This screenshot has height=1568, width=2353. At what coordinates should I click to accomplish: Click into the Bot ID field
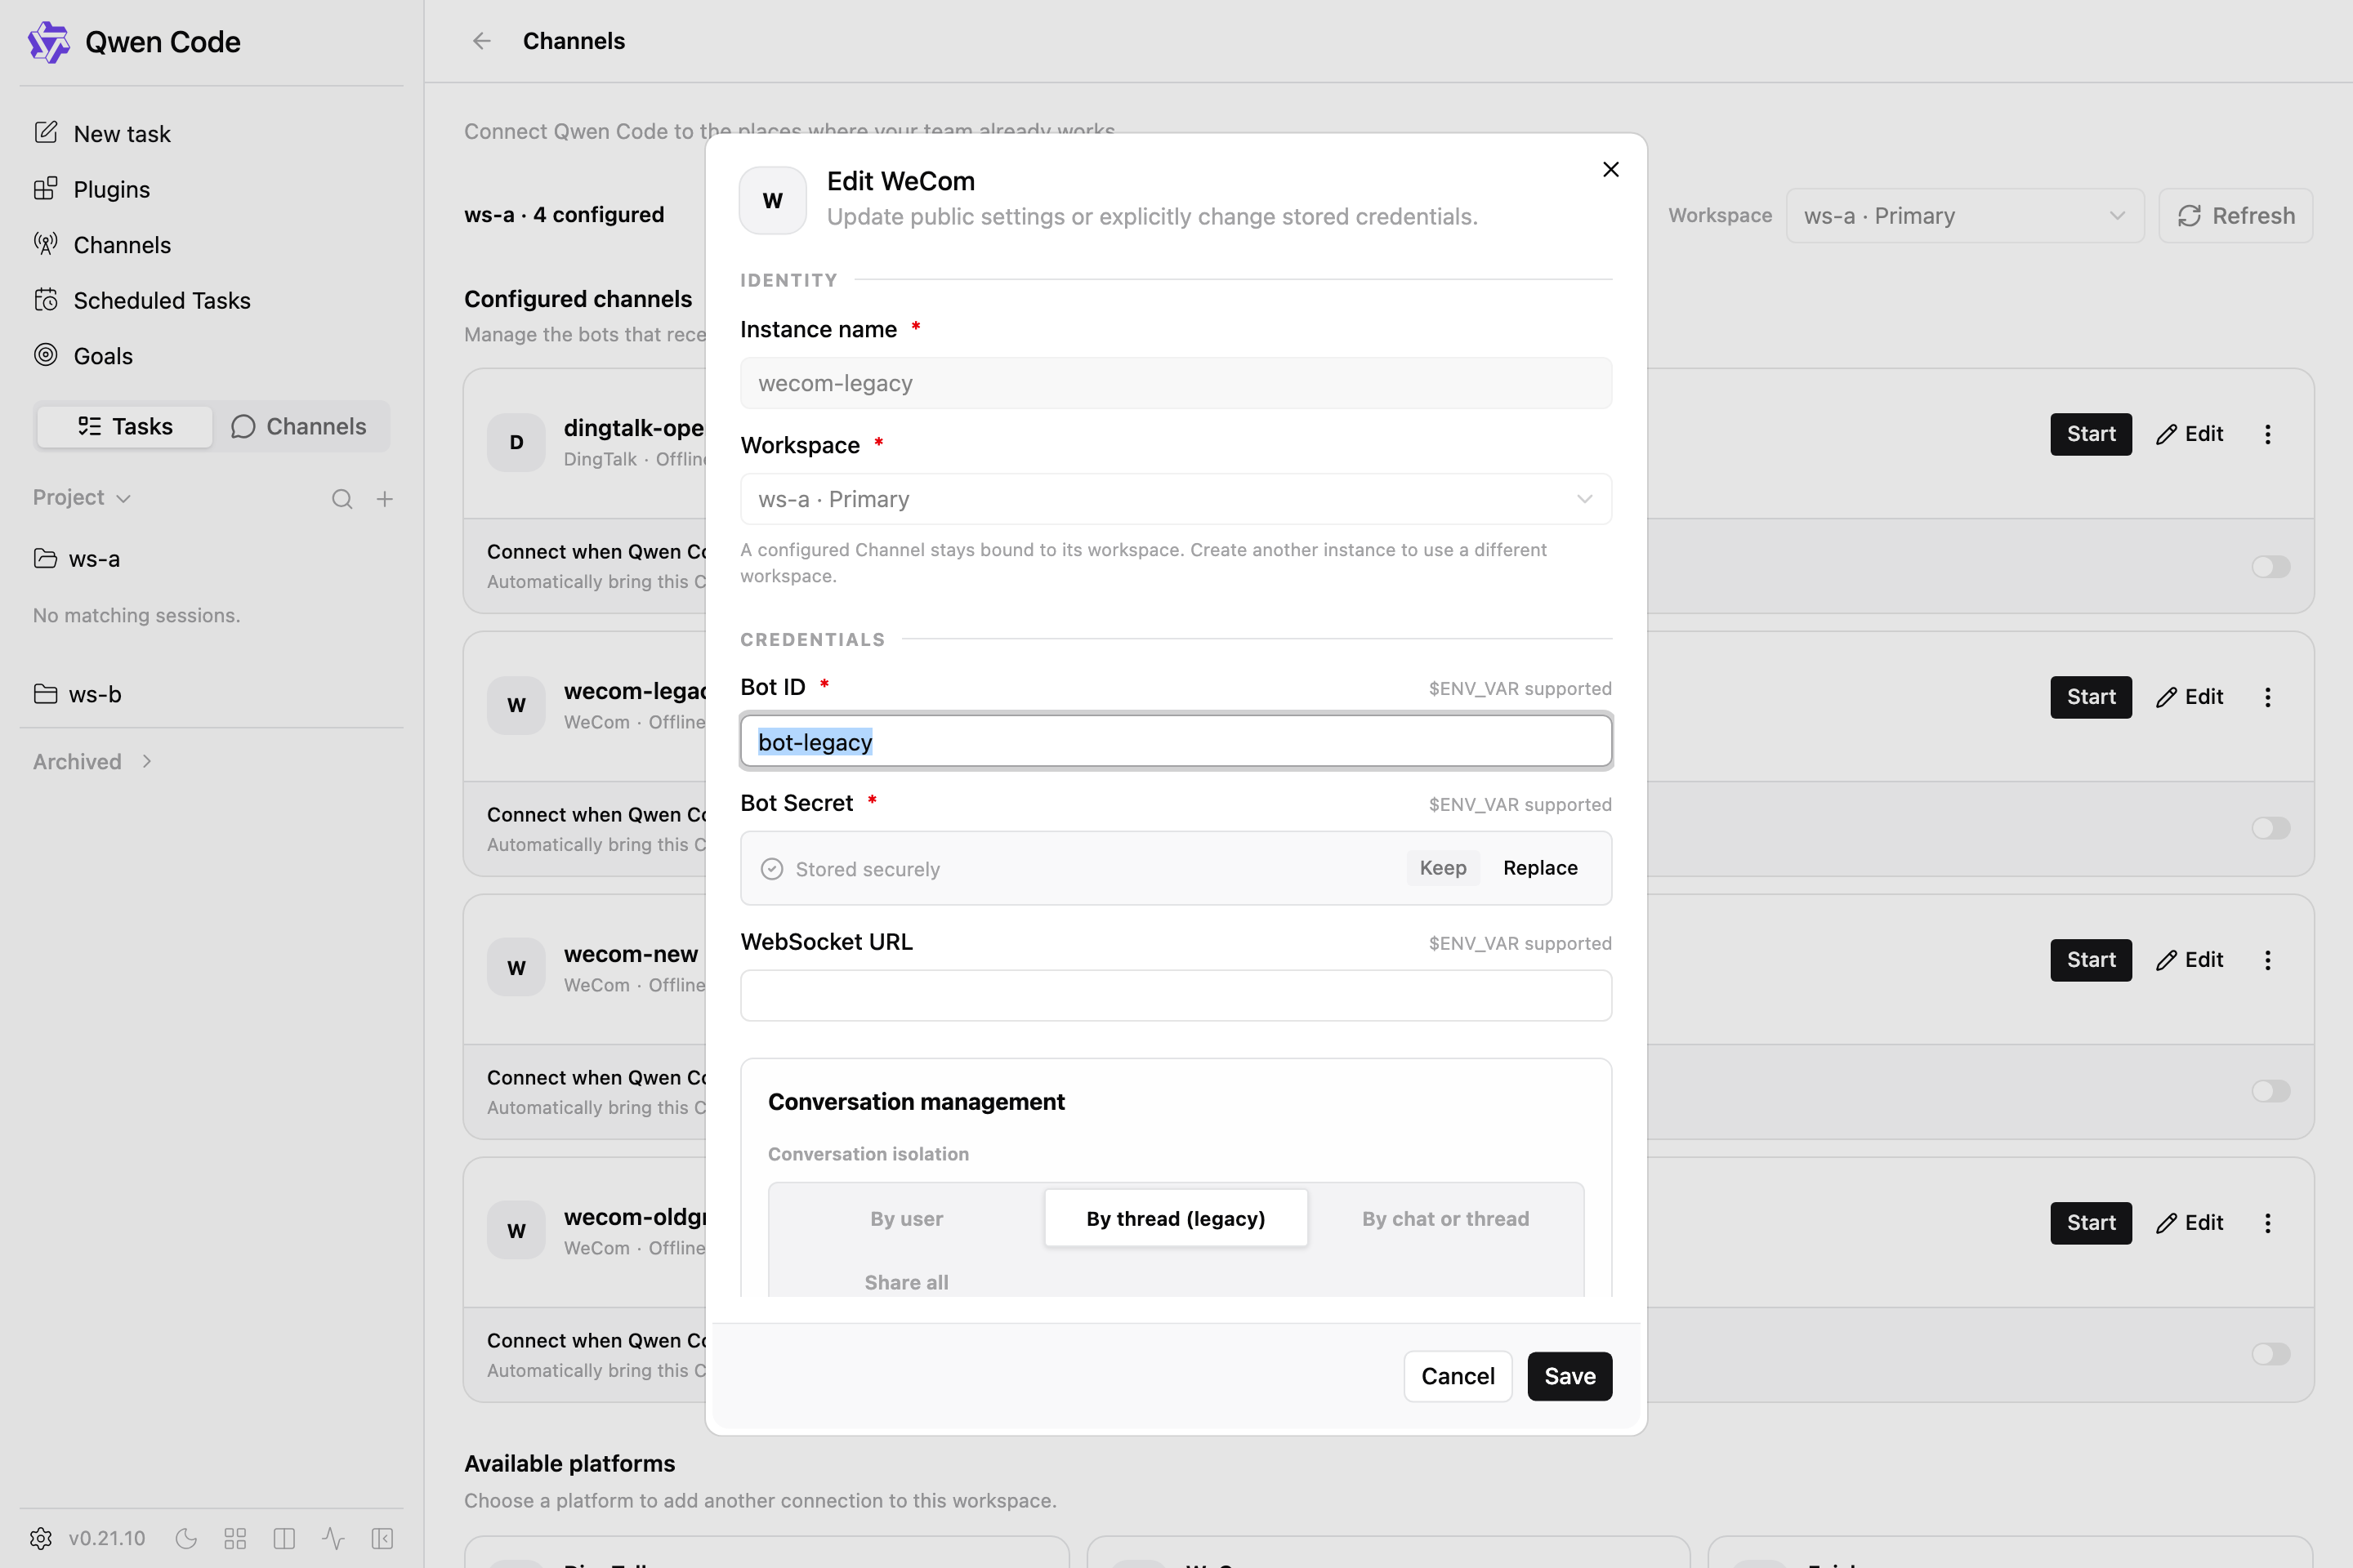pyautogui.click(x=1176, y=741)
